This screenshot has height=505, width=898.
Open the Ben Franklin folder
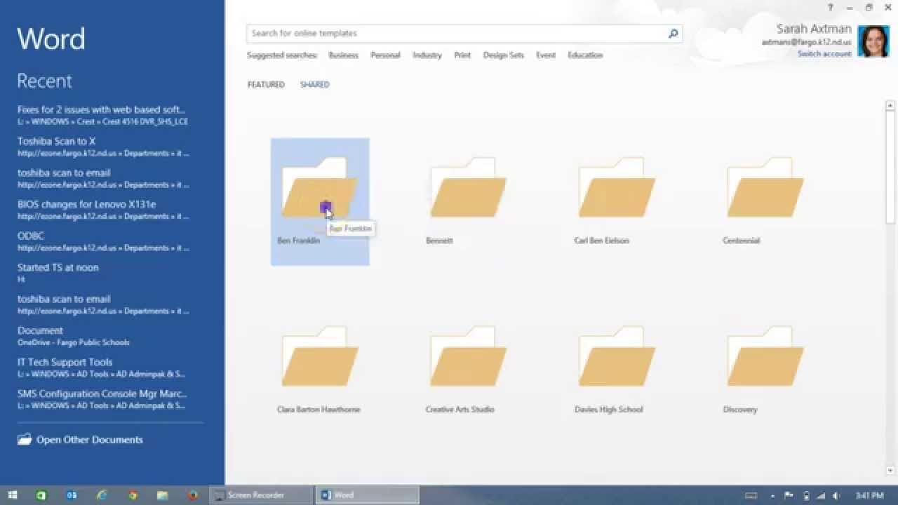(x=320, y=201)
